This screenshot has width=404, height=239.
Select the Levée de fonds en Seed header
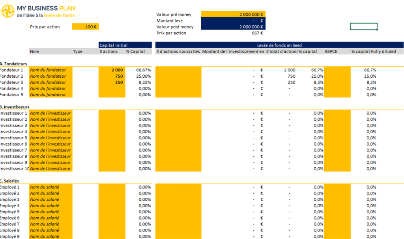tap(279, 45)
